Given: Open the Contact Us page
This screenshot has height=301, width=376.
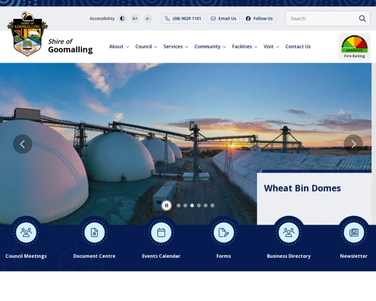Looking at the screenshot, I should coord(298,46).
